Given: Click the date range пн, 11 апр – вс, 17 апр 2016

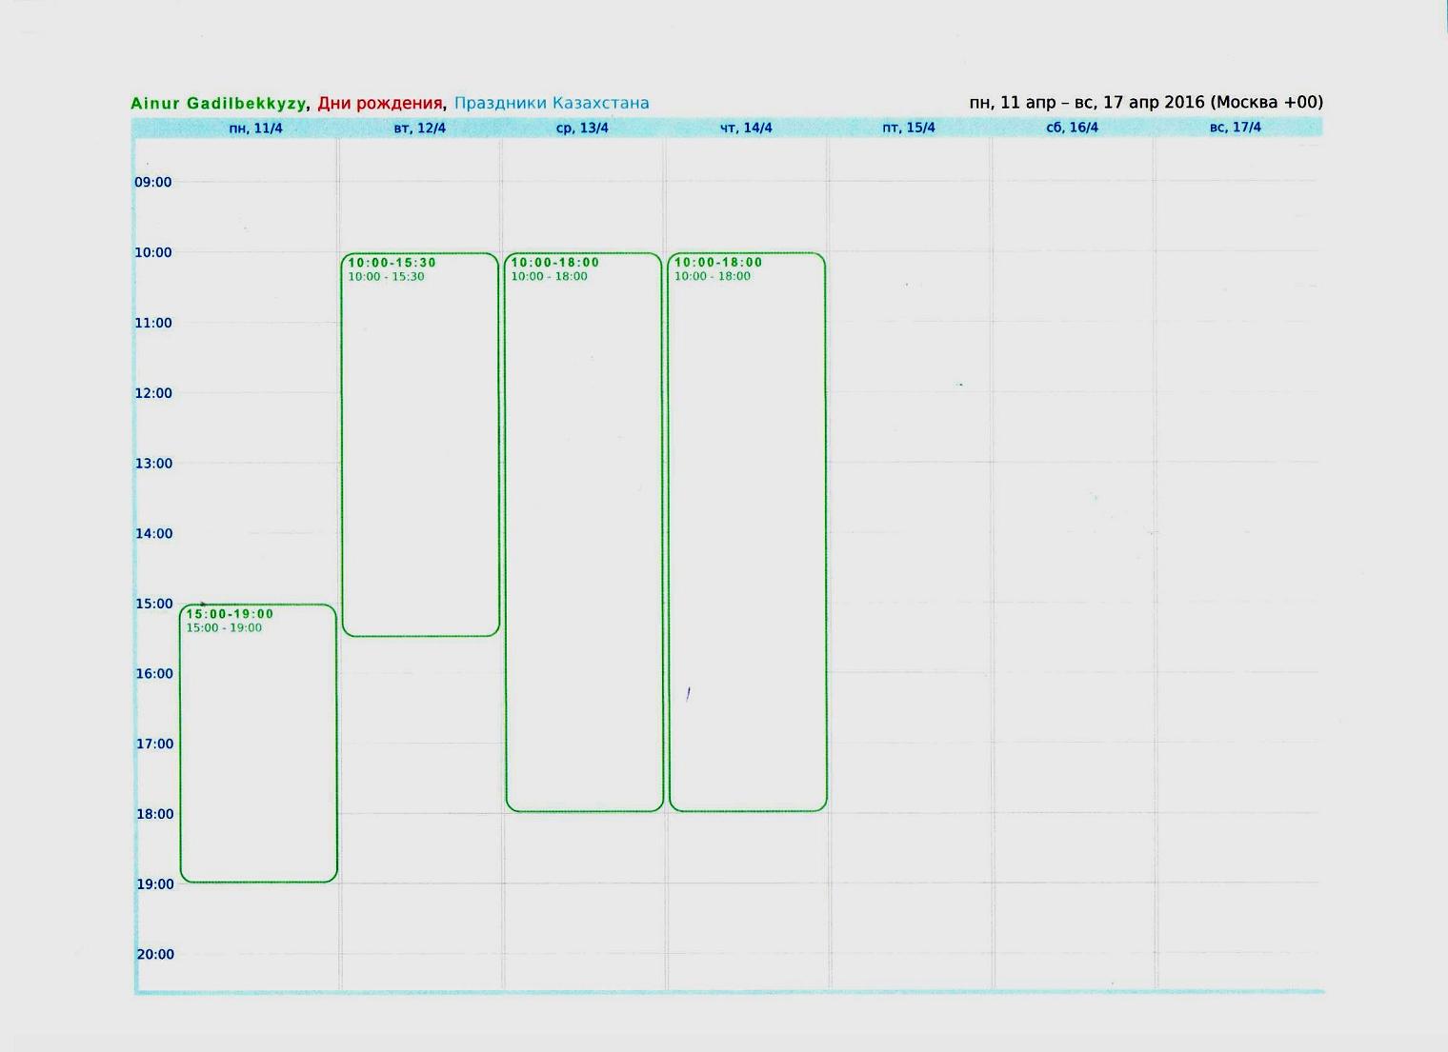Looking at the screenshot, I should (1087, 102).
